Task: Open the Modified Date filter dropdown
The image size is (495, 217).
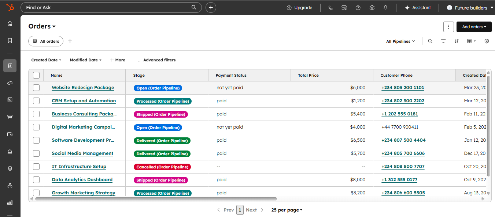Action: pyautogui.click(x=85, y=60)
